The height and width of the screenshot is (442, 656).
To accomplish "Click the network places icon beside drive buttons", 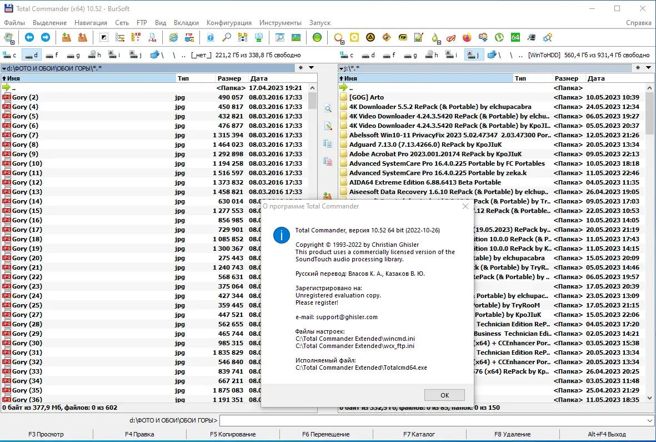I will pyautogui.click(x=154, y=54).
